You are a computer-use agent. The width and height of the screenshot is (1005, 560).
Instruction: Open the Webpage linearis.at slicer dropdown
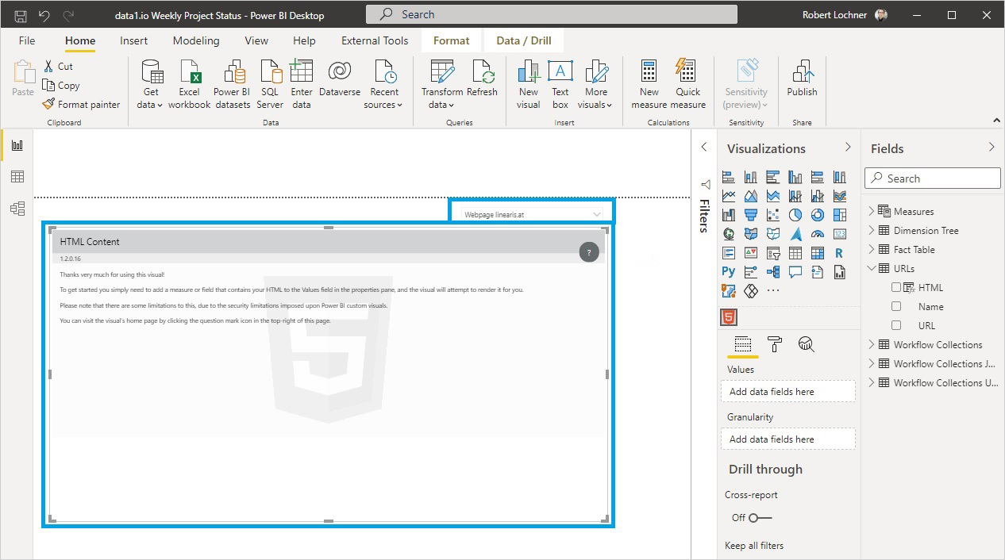point(597,213)
